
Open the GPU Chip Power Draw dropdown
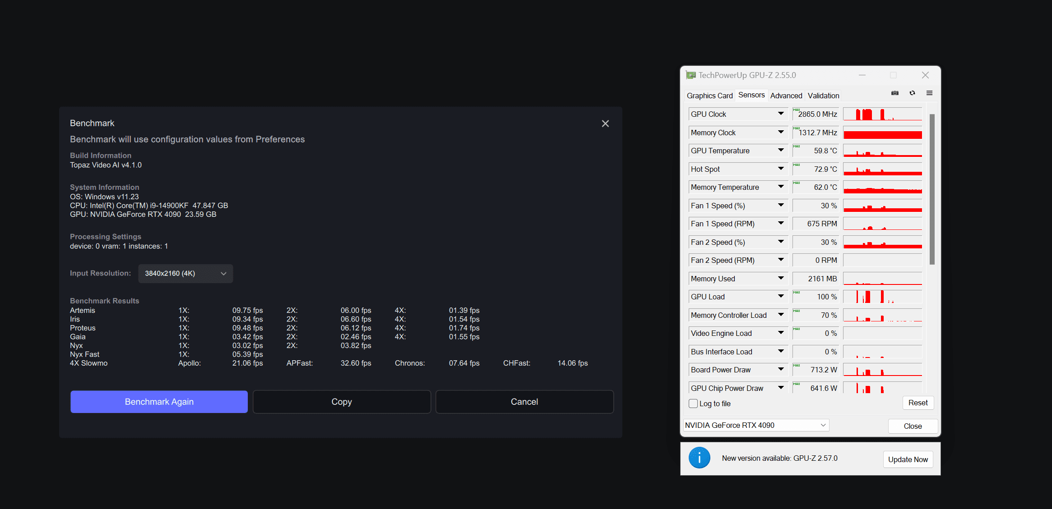tap(781, 388)
